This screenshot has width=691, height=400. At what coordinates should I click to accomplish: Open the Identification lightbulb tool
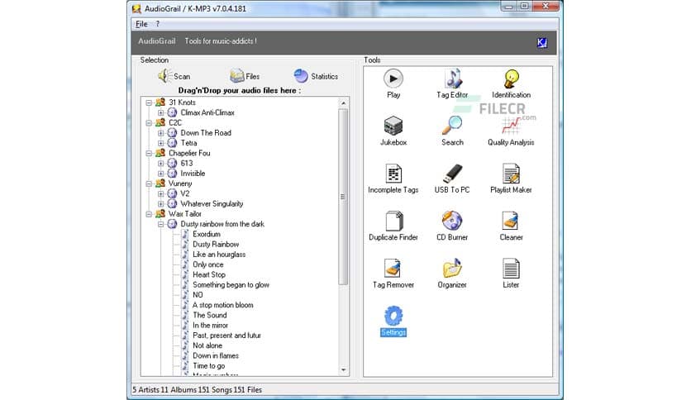511,83
